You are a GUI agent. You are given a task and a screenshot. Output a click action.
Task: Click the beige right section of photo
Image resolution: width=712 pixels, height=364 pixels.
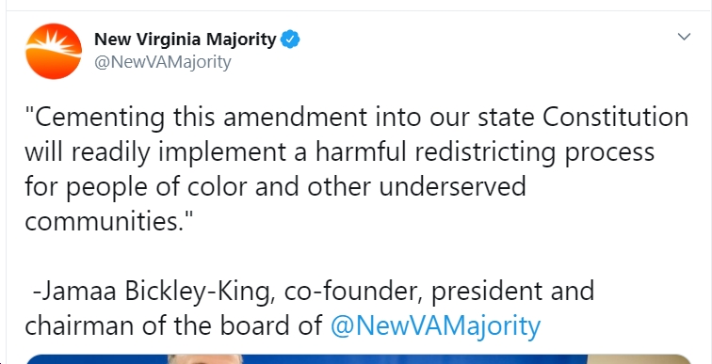tap(639, 359)
